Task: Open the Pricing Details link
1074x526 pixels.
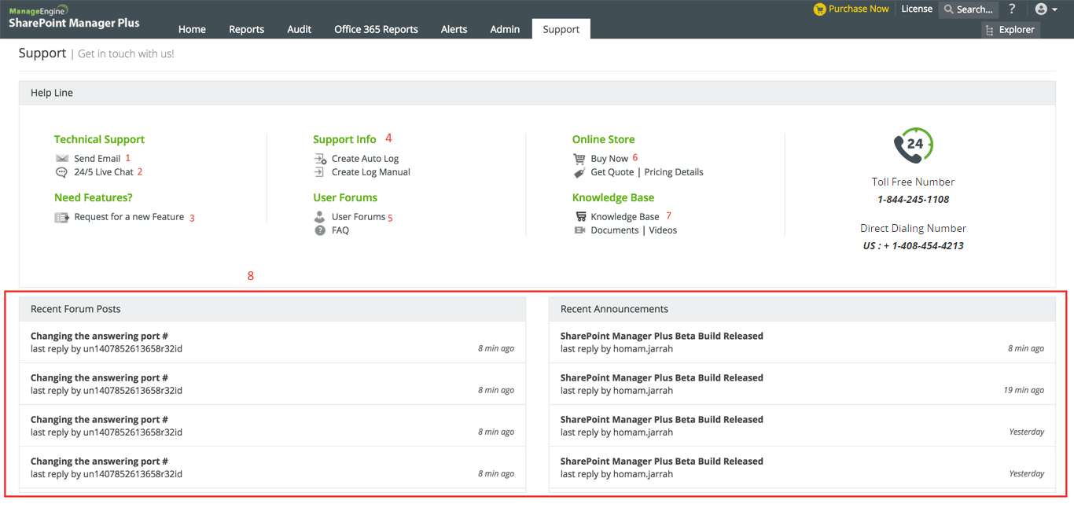Action: 674,172
